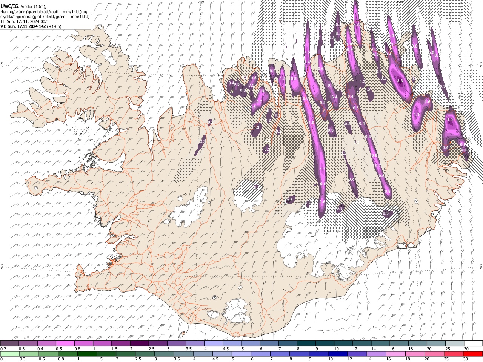
Task: Click the "2.3" precipitation value on the map
Action: [x=400, y=81]
